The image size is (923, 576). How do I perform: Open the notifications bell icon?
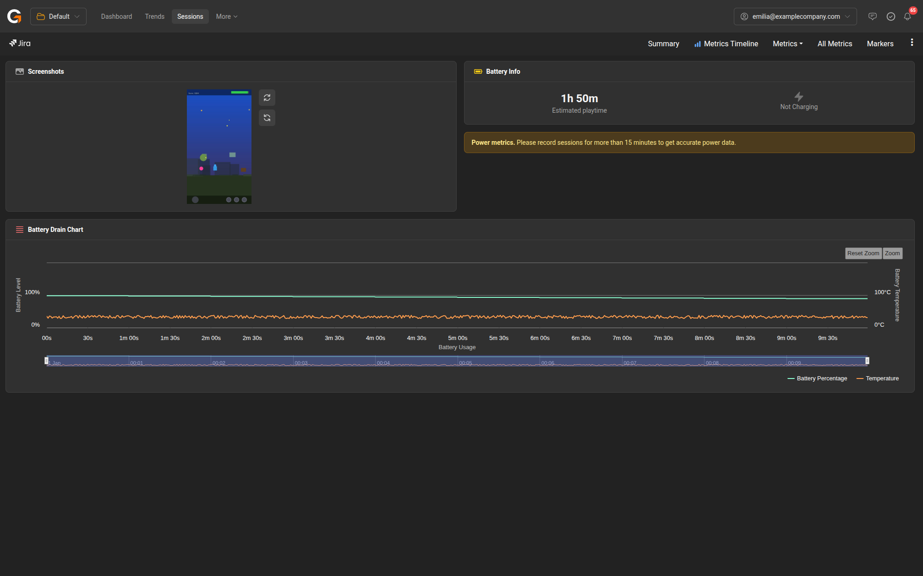[x=907, y=16]
